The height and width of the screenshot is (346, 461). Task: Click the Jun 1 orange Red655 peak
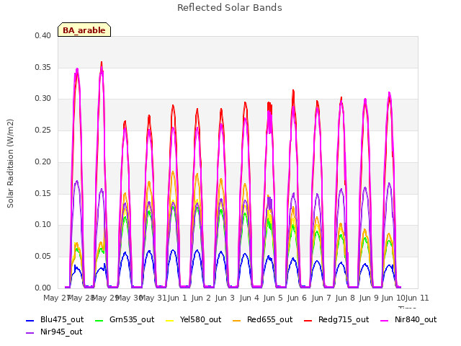click(173, 172)
